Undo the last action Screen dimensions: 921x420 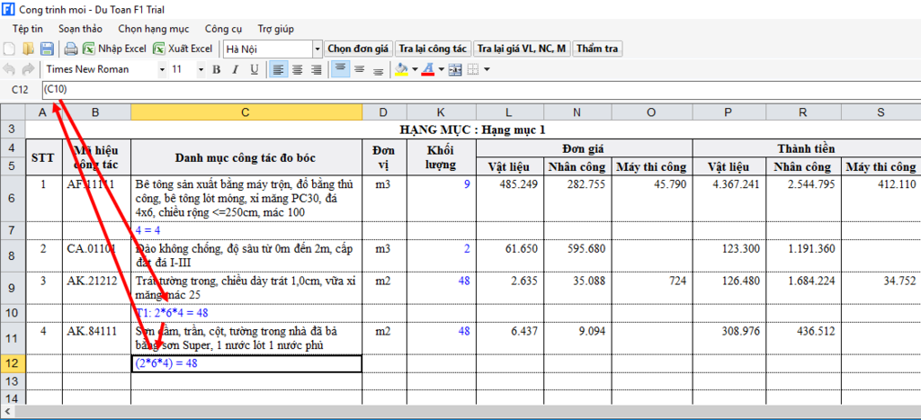click(9, 70)
